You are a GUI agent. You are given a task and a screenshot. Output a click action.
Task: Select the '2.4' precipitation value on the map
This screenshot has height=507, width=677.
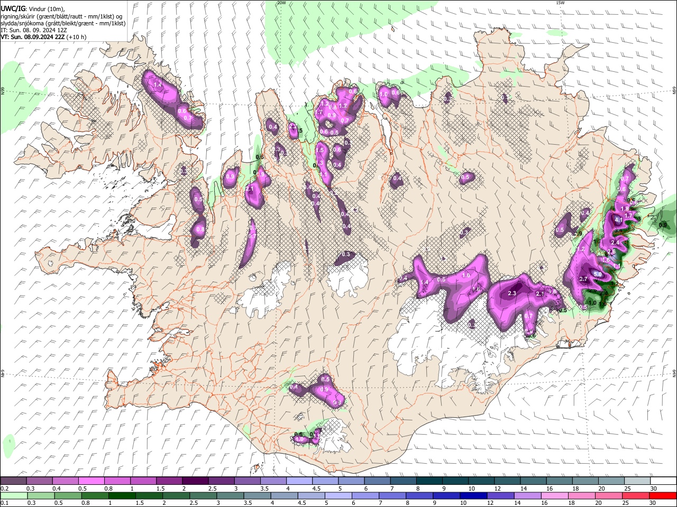click(x=615, y=242)
